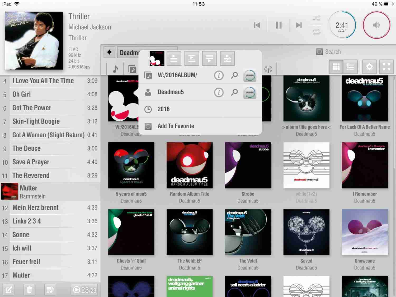Show info for artist Deadmau5
This screenshot has height=297, width=396.
click(x=219, y=92)
